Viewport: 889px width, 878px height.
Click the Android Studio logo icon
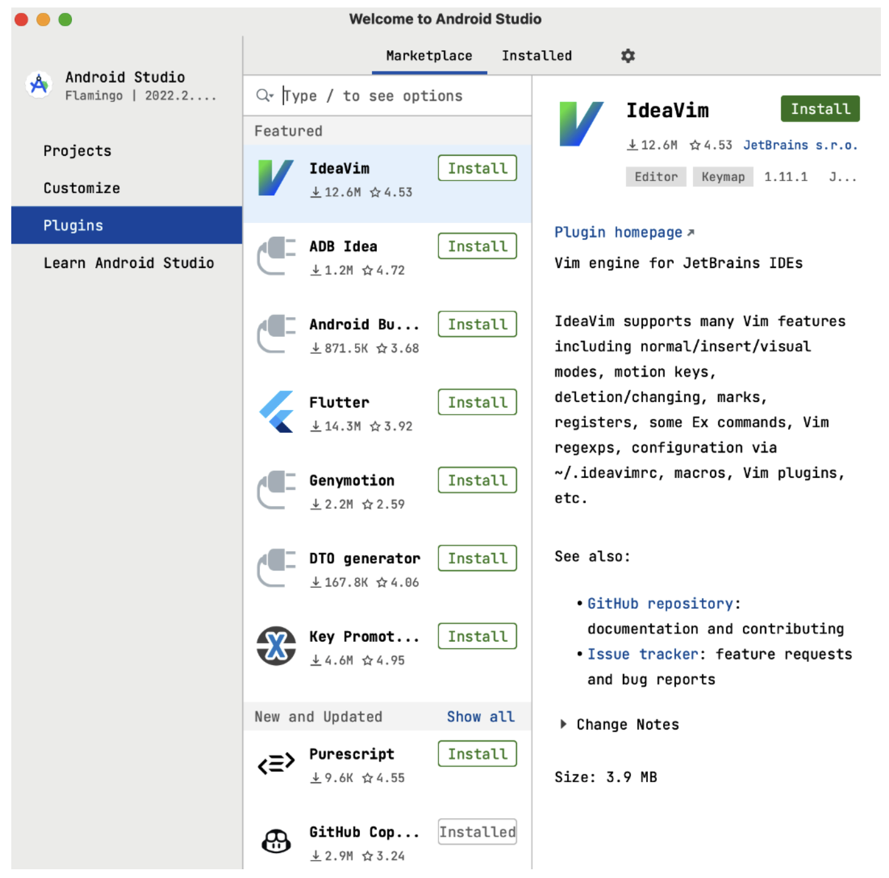tap(39, 85)
